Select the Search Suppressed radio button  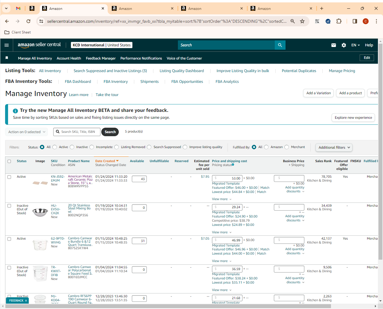(149, 147)
